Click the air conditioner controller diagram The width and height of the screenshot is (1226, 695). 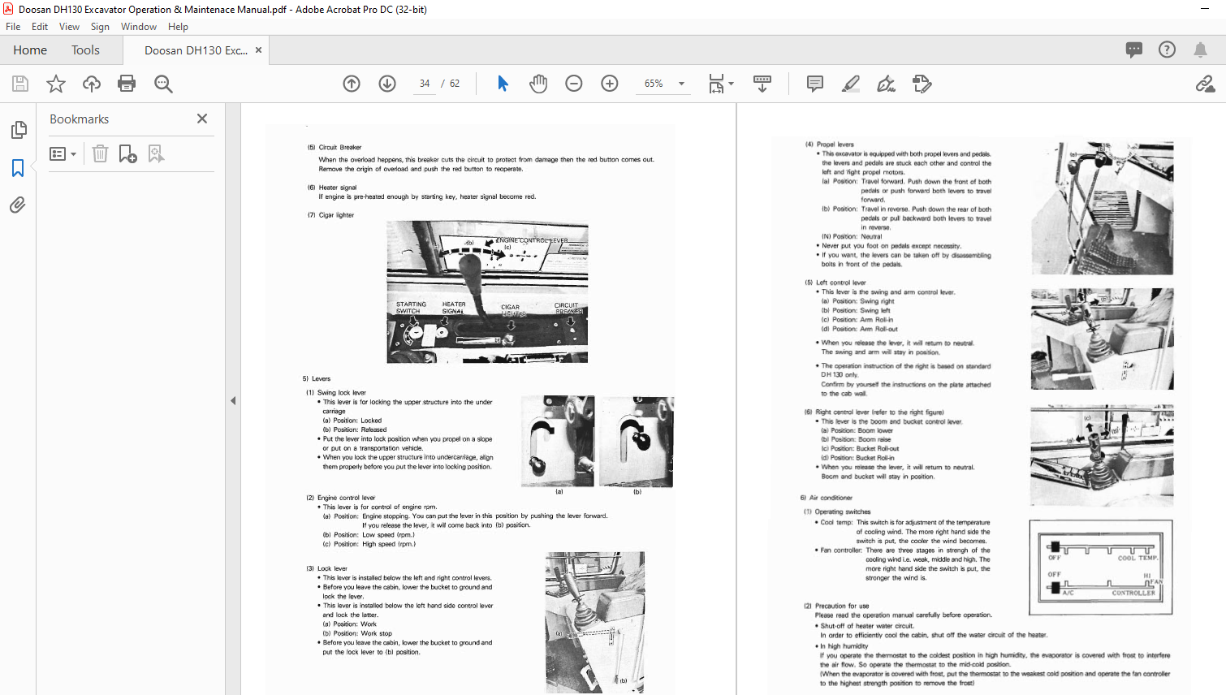click(1102, 568)
